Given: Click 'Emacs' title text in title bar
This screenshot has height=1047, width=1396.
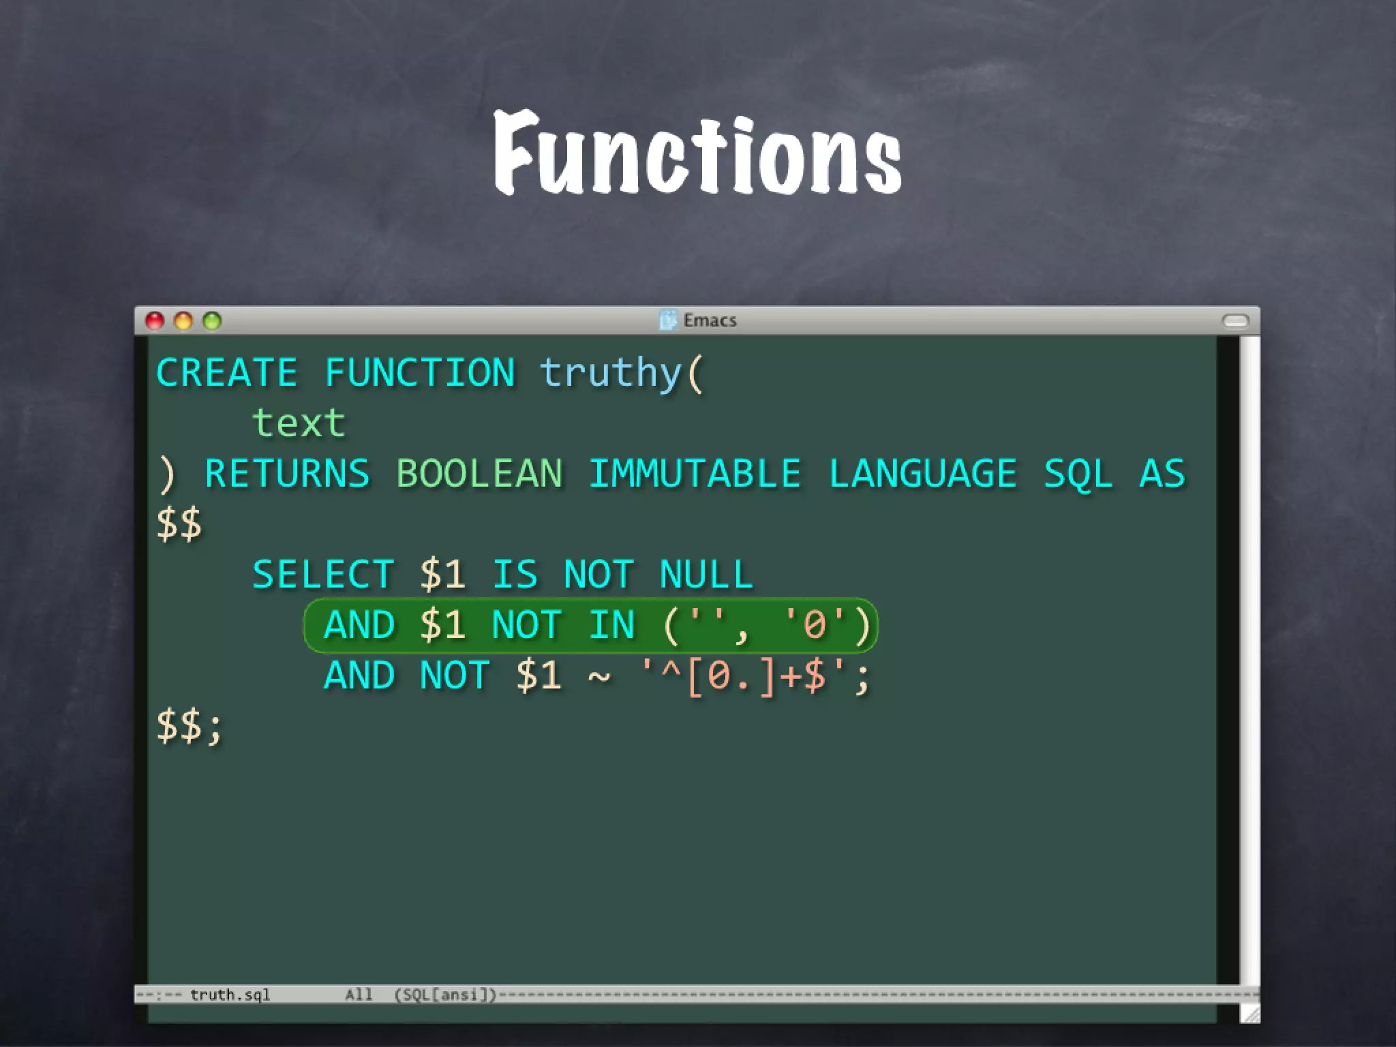Looking at the screenshot, I should pos(710,320).
